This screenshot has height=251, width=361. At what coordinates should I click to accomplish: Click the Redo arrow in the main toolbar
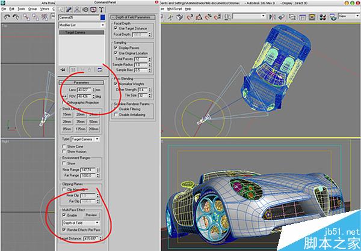coord(16,17)
